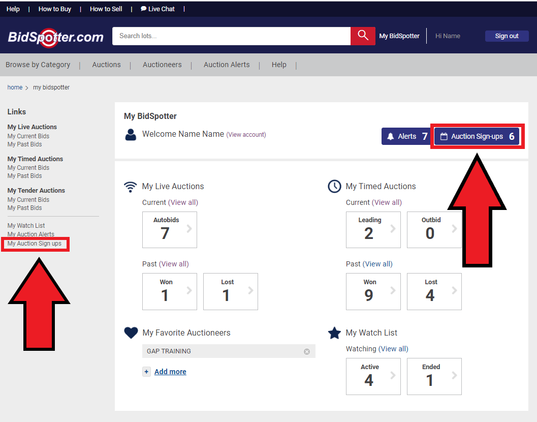Click the clock icon for My Timed Auctions
This screenshot has width=537, height=422.
point(334,187)
